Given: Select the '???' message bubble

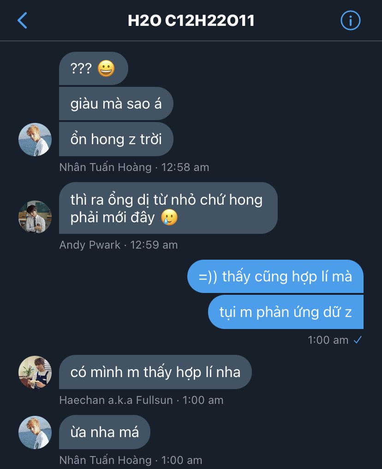Looking at the screenshot, I should tap(94, 68).
